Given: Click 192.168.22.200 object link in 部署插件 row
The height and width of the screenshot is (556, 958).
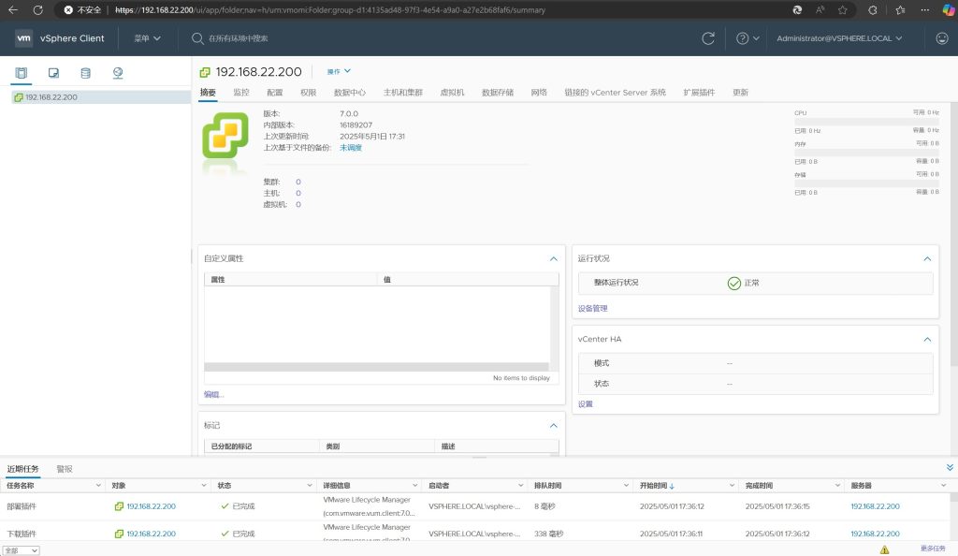Looking at the screenshot, I should (x=151, y=506).
